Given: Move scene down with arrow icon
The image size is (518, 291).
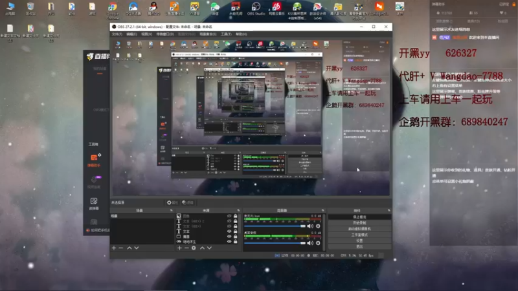Looking at the screenshot, I should tap(137, 248).
